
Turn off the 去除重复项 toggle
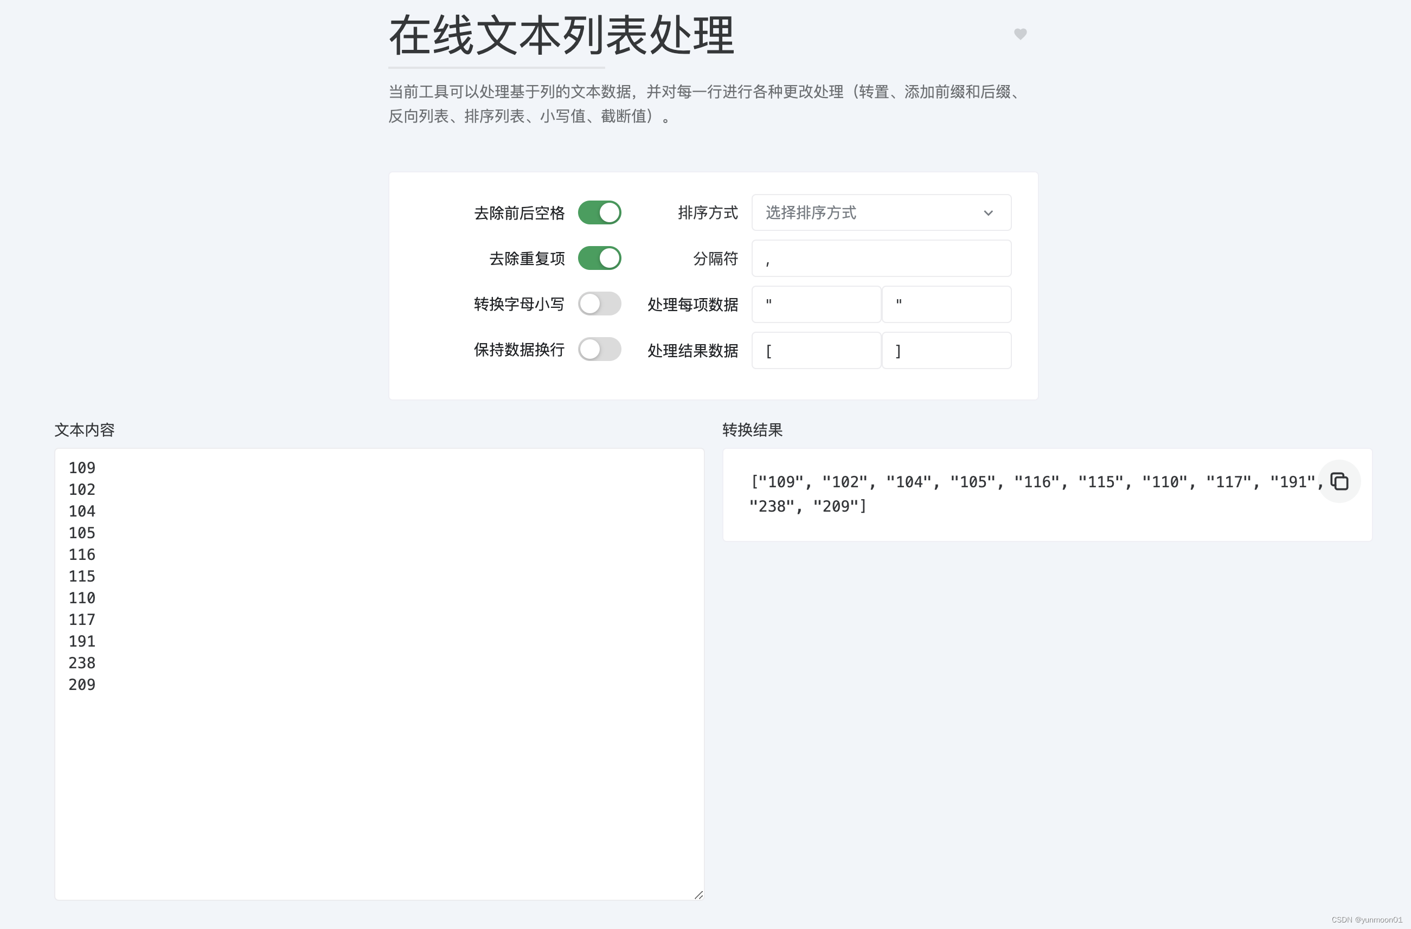(599, 259)
